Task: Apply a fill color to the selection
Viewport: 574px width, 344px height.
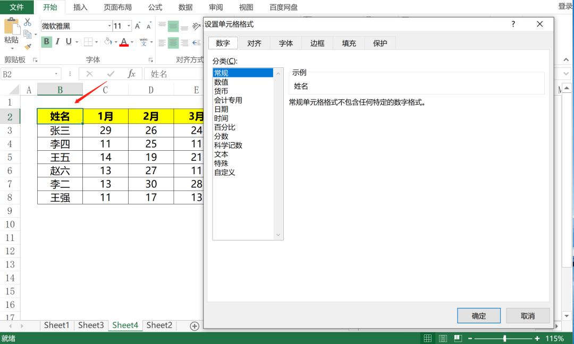Action: click(108, 41)
